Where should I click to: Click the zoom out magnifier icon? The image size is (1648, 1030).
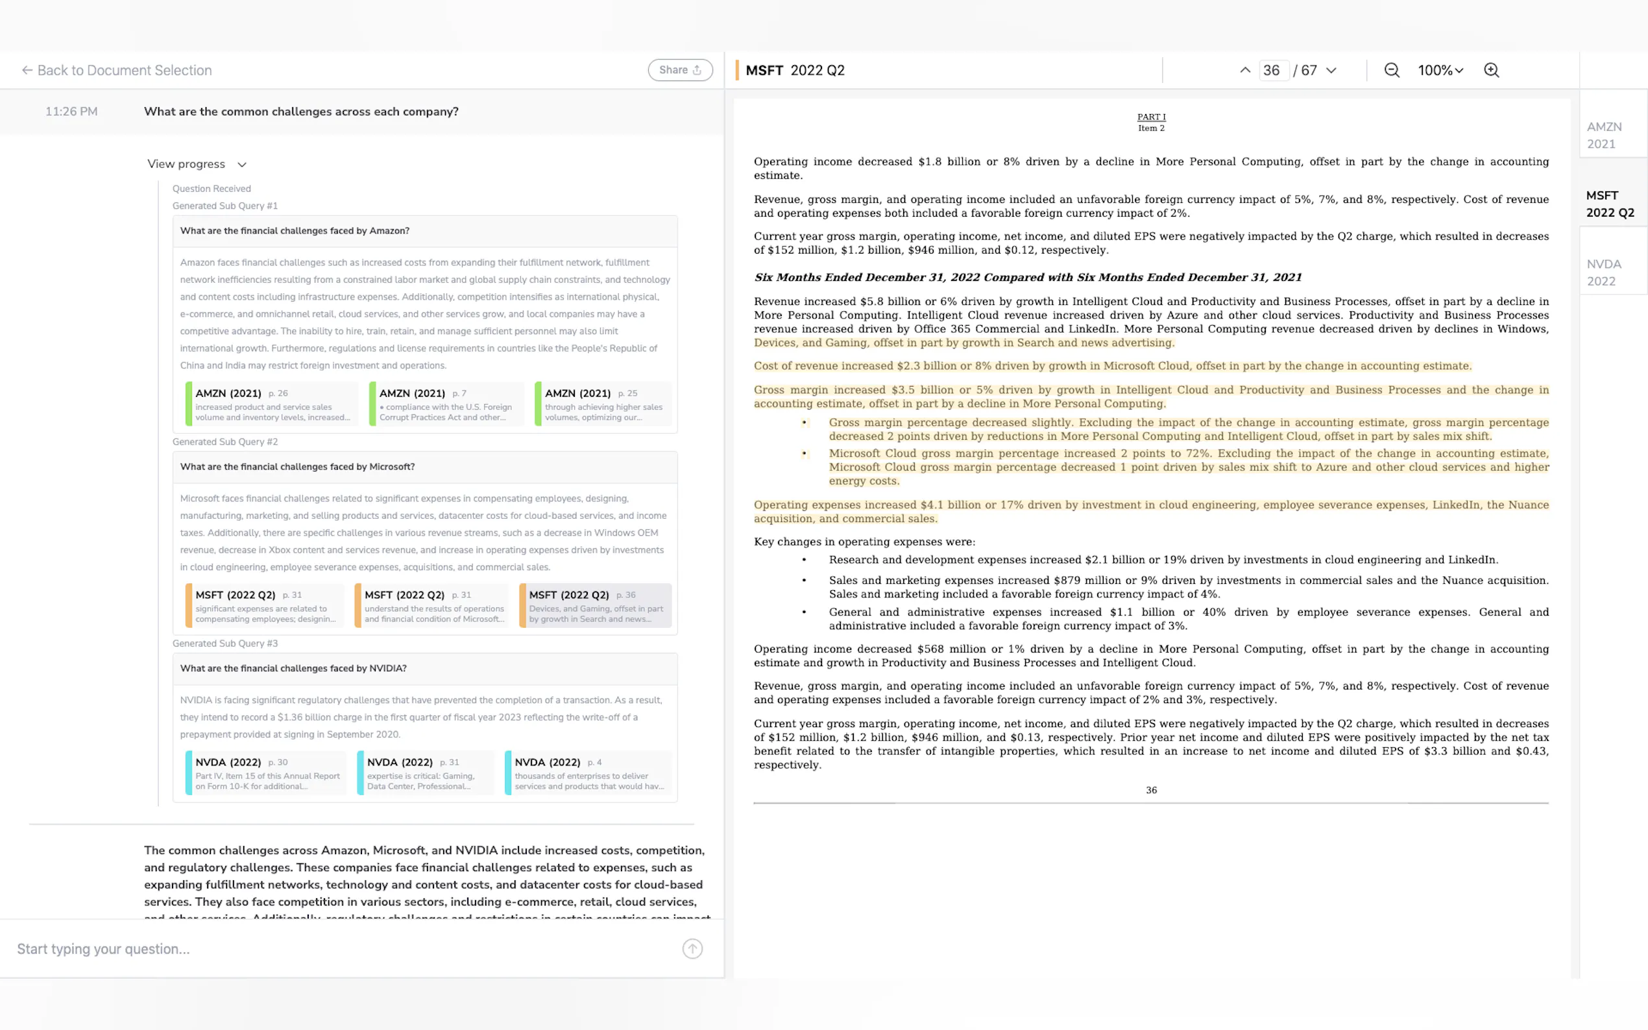pyautogui.click(x=1391, y=70)
